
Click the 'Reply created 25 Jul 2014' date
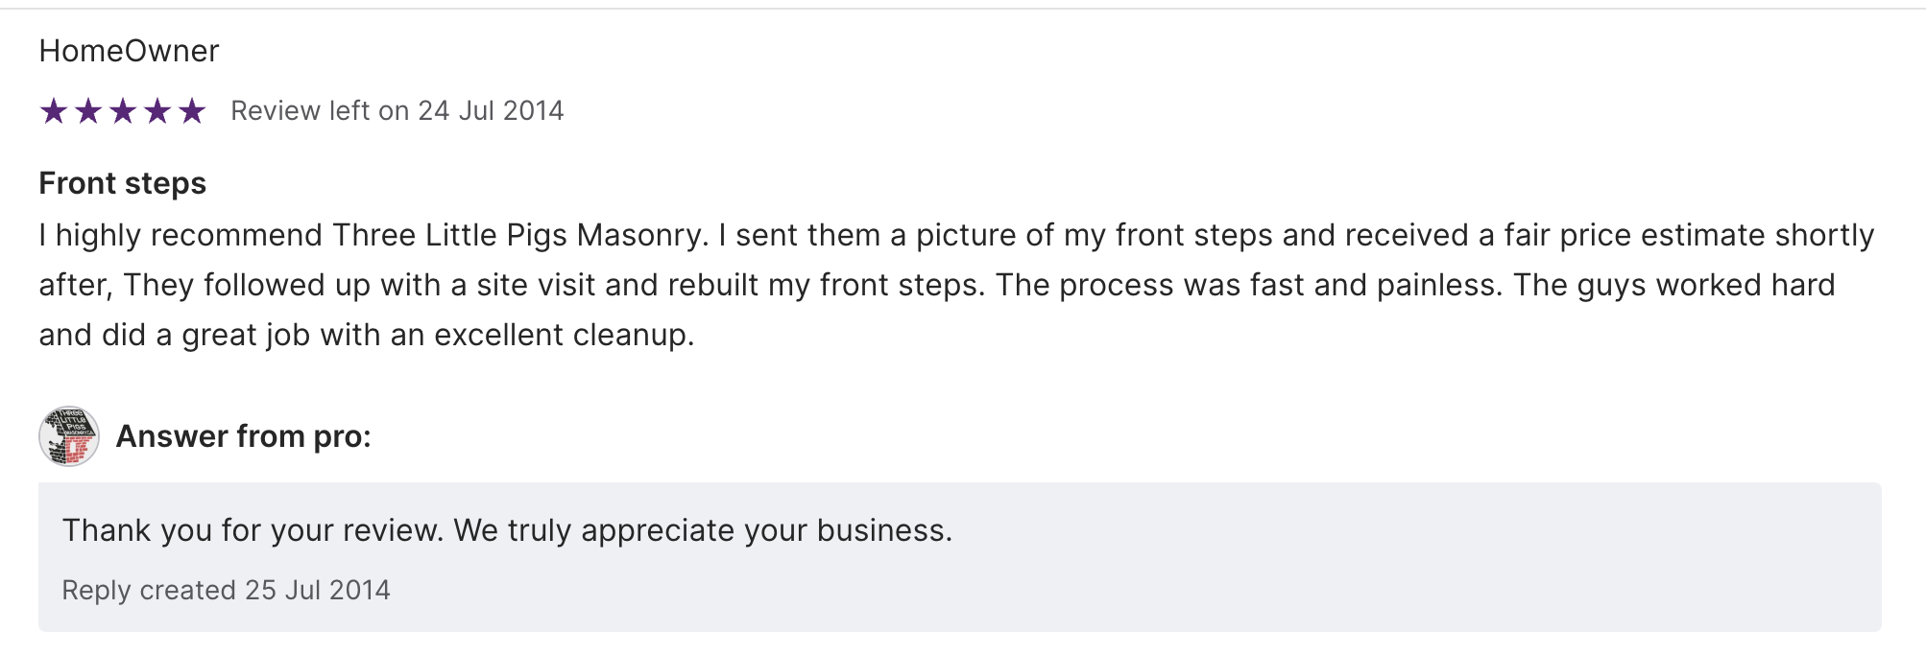(226, 590)
